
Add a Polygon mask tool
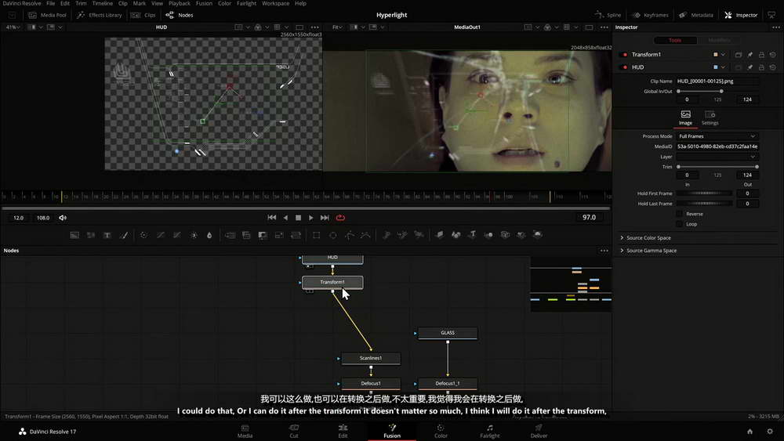click(350, 235)
